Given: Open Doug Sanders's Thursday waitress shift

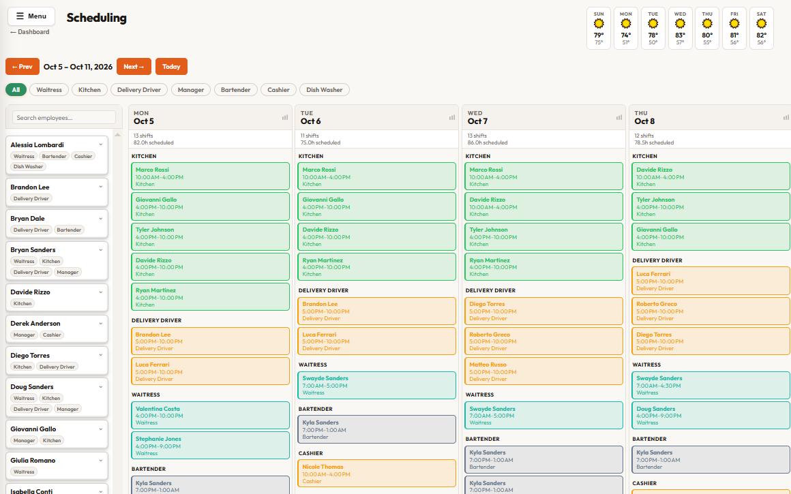Looking at the screenshot, I should [x=711, y=416].
